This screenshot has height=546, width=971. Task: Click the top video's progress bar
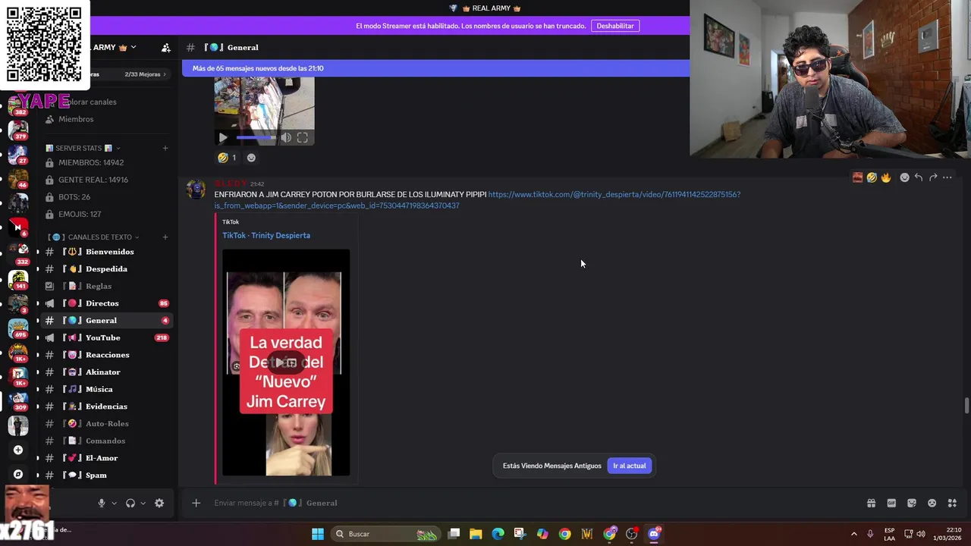coord(255,137)
